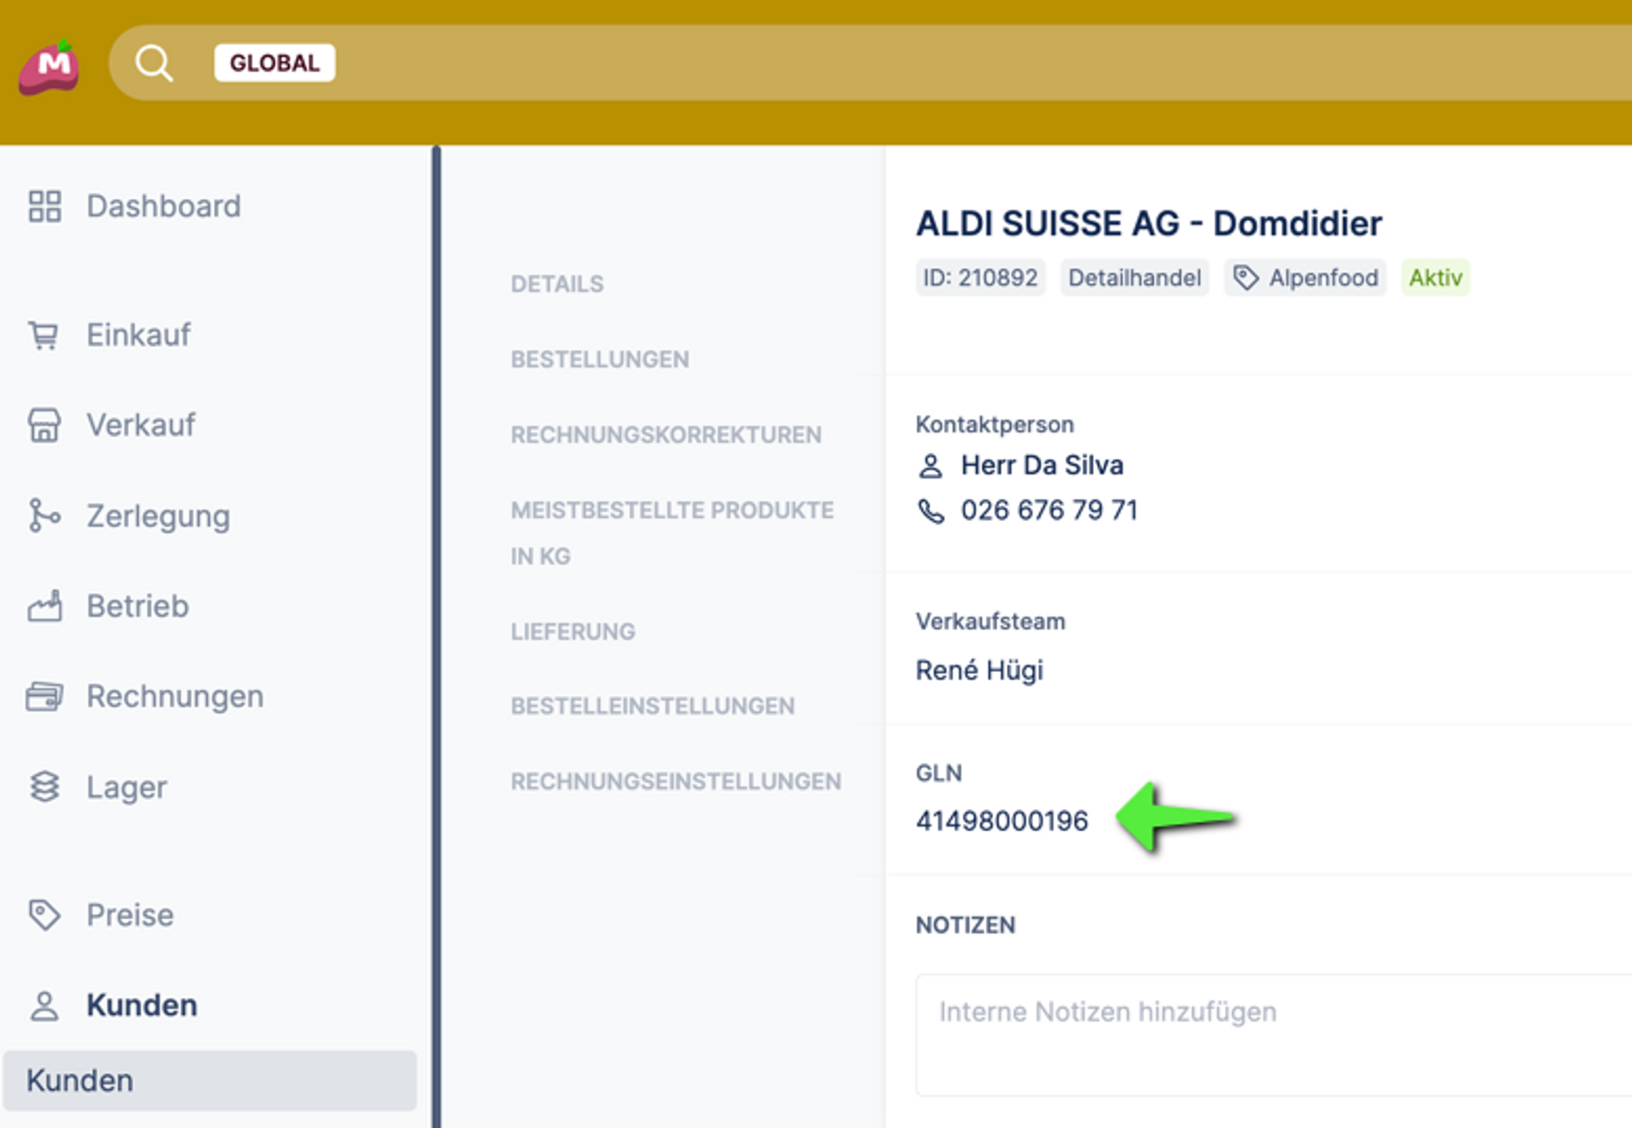The image size is (1632, 1128).
Task: Click the Rechnungen card icon
Action: [x=44, y=697]
